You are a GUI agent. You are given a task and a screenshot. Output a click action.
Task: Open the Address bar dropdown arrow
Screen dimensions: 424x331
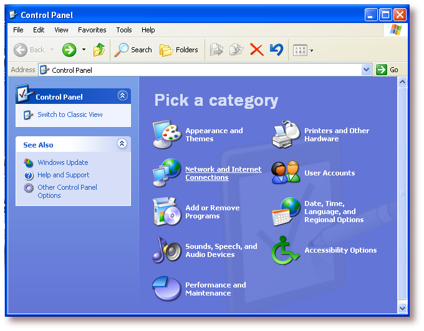(366, 70)
